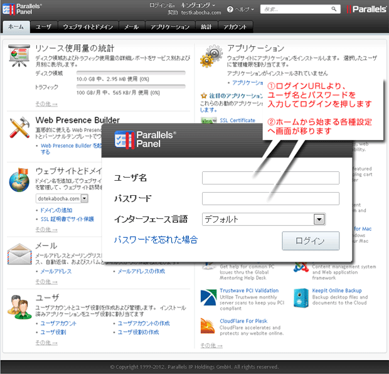Click その他 link under the users section
Image resolution: width=389 pixels, height=374 pixels.
click(x=46, y=343)
